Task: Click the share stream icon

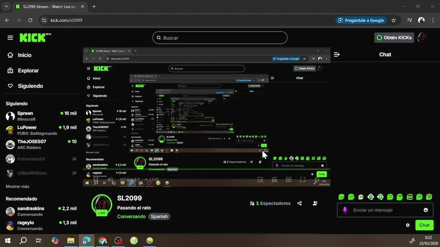Action: pos(299,203)
